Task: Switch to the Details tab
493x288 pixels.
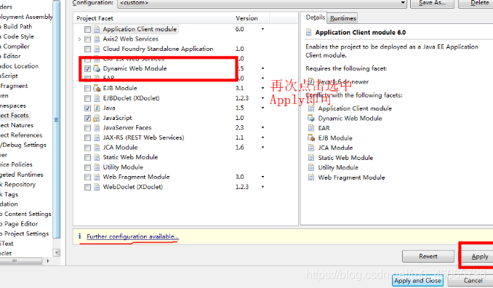Action: 315,17
